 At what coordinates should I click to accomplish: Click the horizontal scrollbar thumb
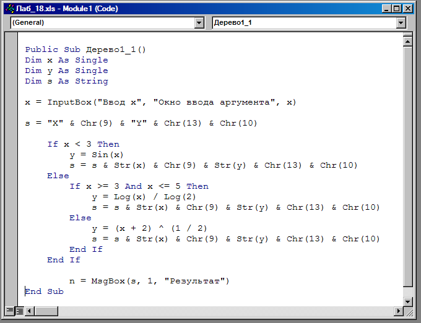pos(46,311)
